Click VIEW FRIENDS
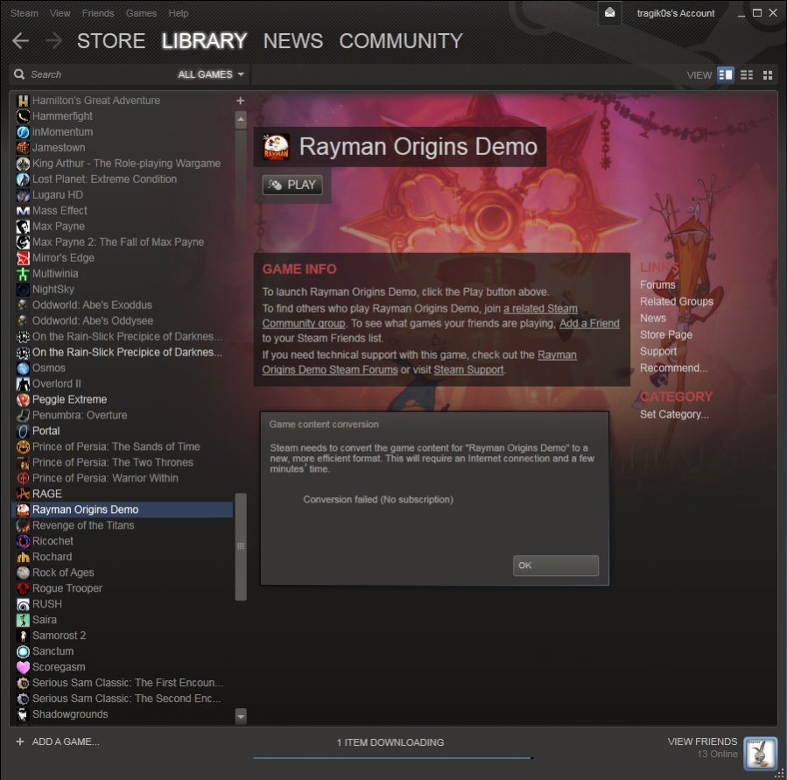The width and height of the screenshot is (787, 780). (x=702, y=741)
